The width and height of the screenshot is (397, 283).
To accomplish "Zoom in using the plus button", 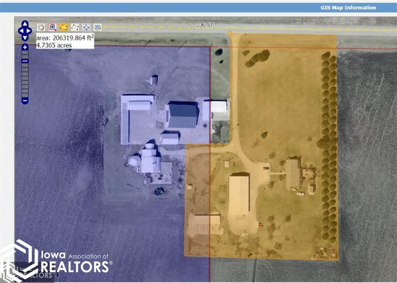I will [x=25, y=48].
